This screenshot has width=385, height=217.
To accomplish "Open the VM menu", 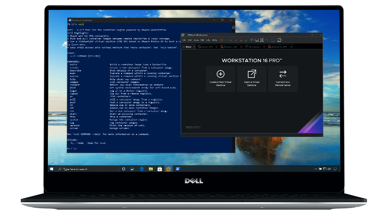I will pos(202,40).
